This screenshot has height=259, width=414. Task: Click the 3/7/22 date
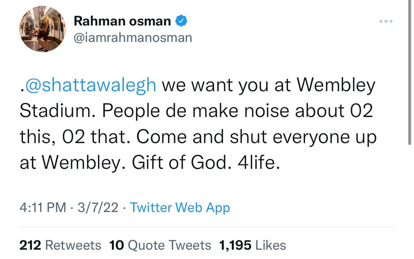pos(98,207)
